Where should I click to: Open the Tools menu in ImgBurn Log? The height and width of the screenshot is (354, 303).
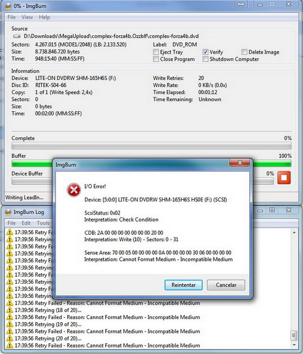tap(43, 223)
